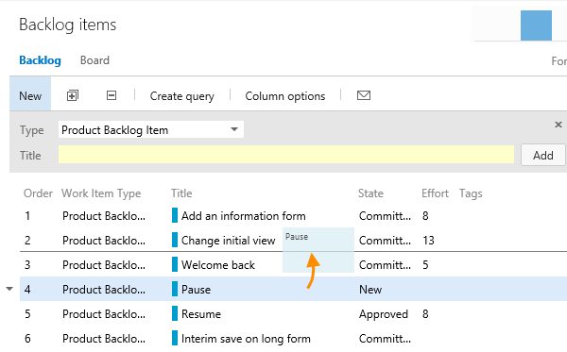
Task: Open Column options
Action: pos(285,96)
